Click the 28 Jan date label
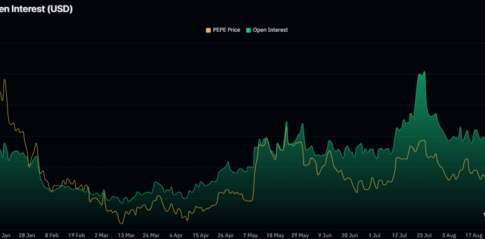 tap(27, 236)
